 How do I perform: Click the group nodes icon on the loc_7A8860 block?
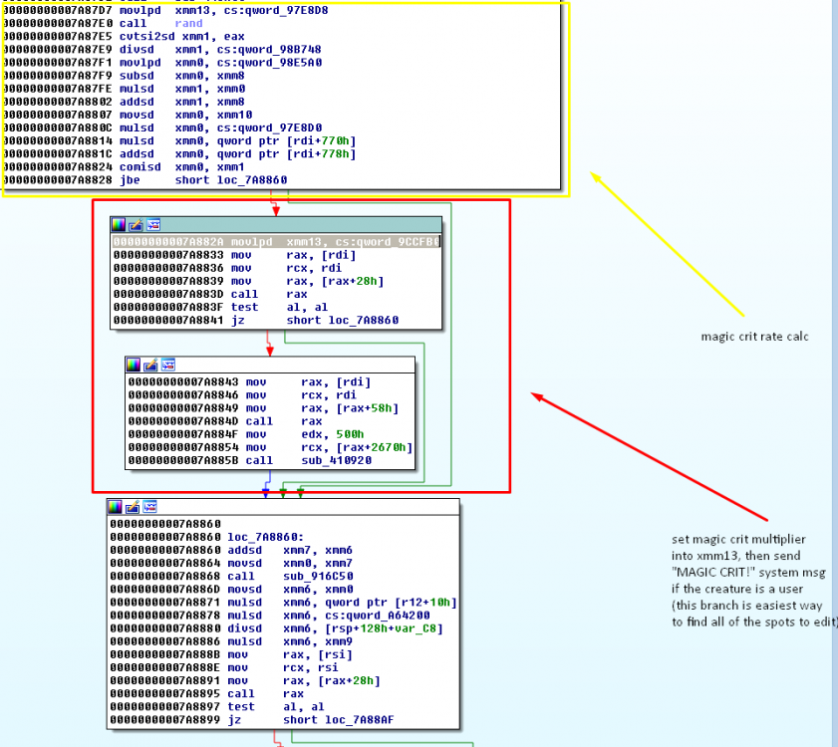(148, 507)
